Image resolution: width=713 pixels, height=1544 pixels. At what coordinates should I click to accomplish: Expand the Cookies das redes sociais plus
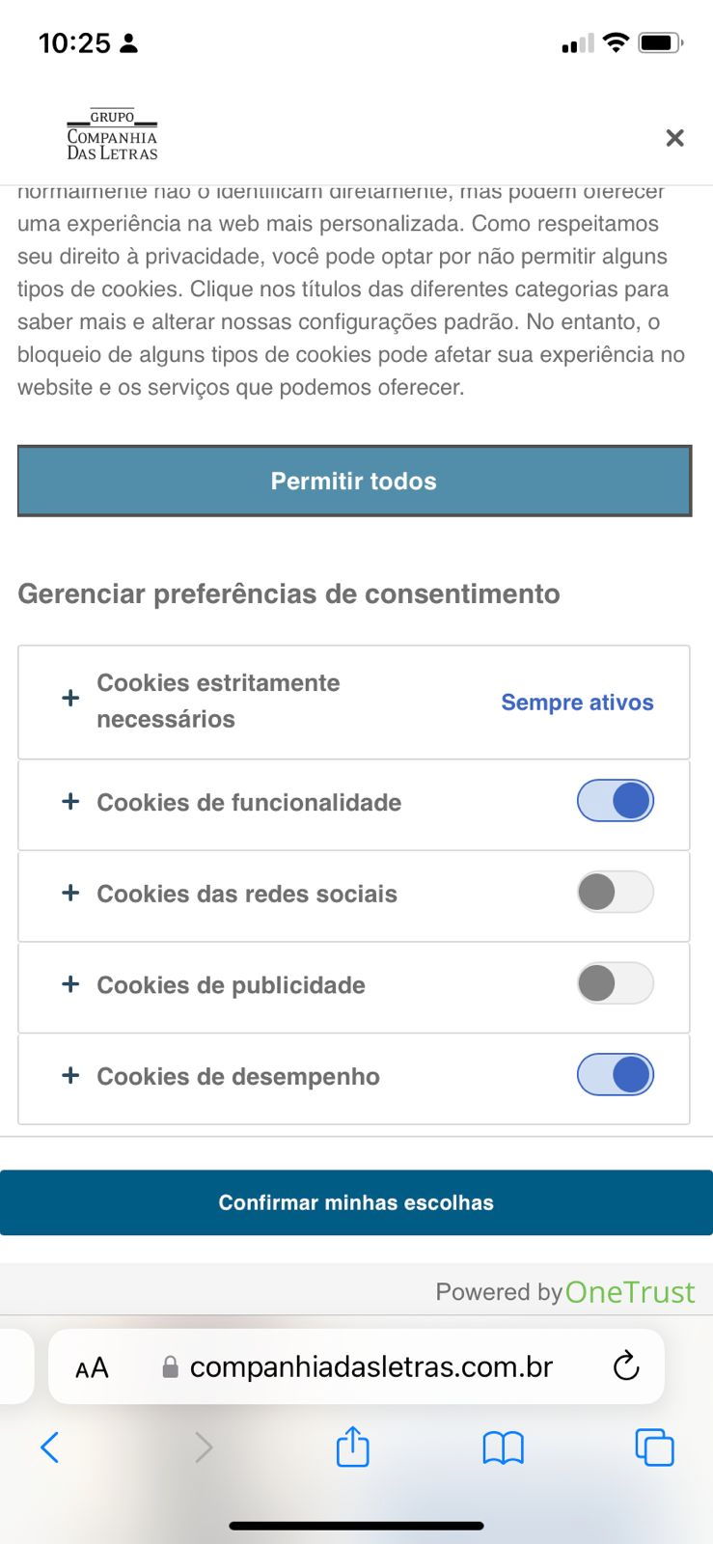70,894
